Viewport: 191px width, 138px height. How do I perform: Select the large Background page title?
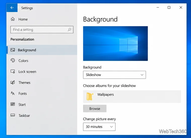point(100,19)
